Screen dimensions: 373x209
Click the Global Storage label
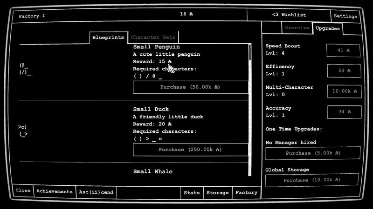[x=287, y=170]
